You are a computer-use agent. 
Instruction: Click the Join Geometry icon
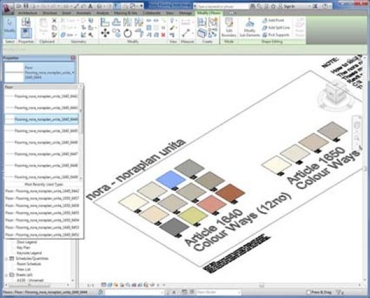pos(63,35)
